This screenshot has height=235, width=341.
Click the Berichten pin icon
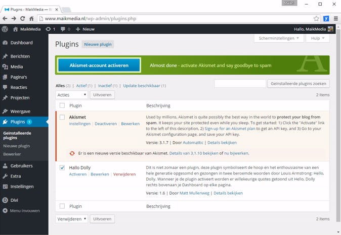pyautogui.click(x=5, y=56)
